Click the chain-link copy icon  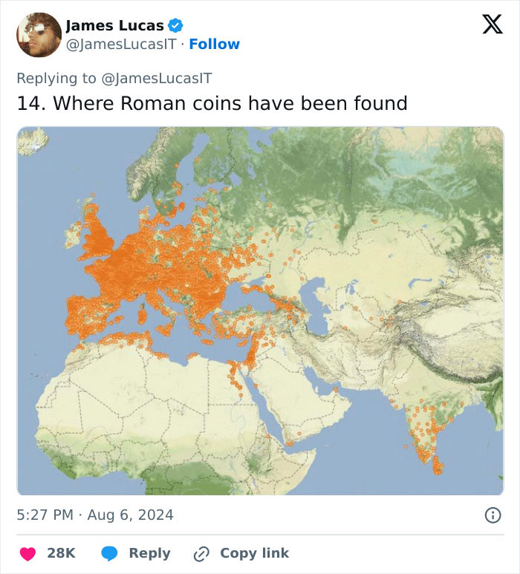click(201, 553)
